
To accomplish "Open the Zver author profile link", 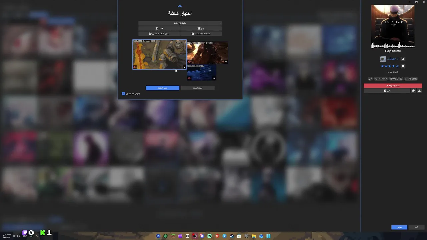I will 393,59.
